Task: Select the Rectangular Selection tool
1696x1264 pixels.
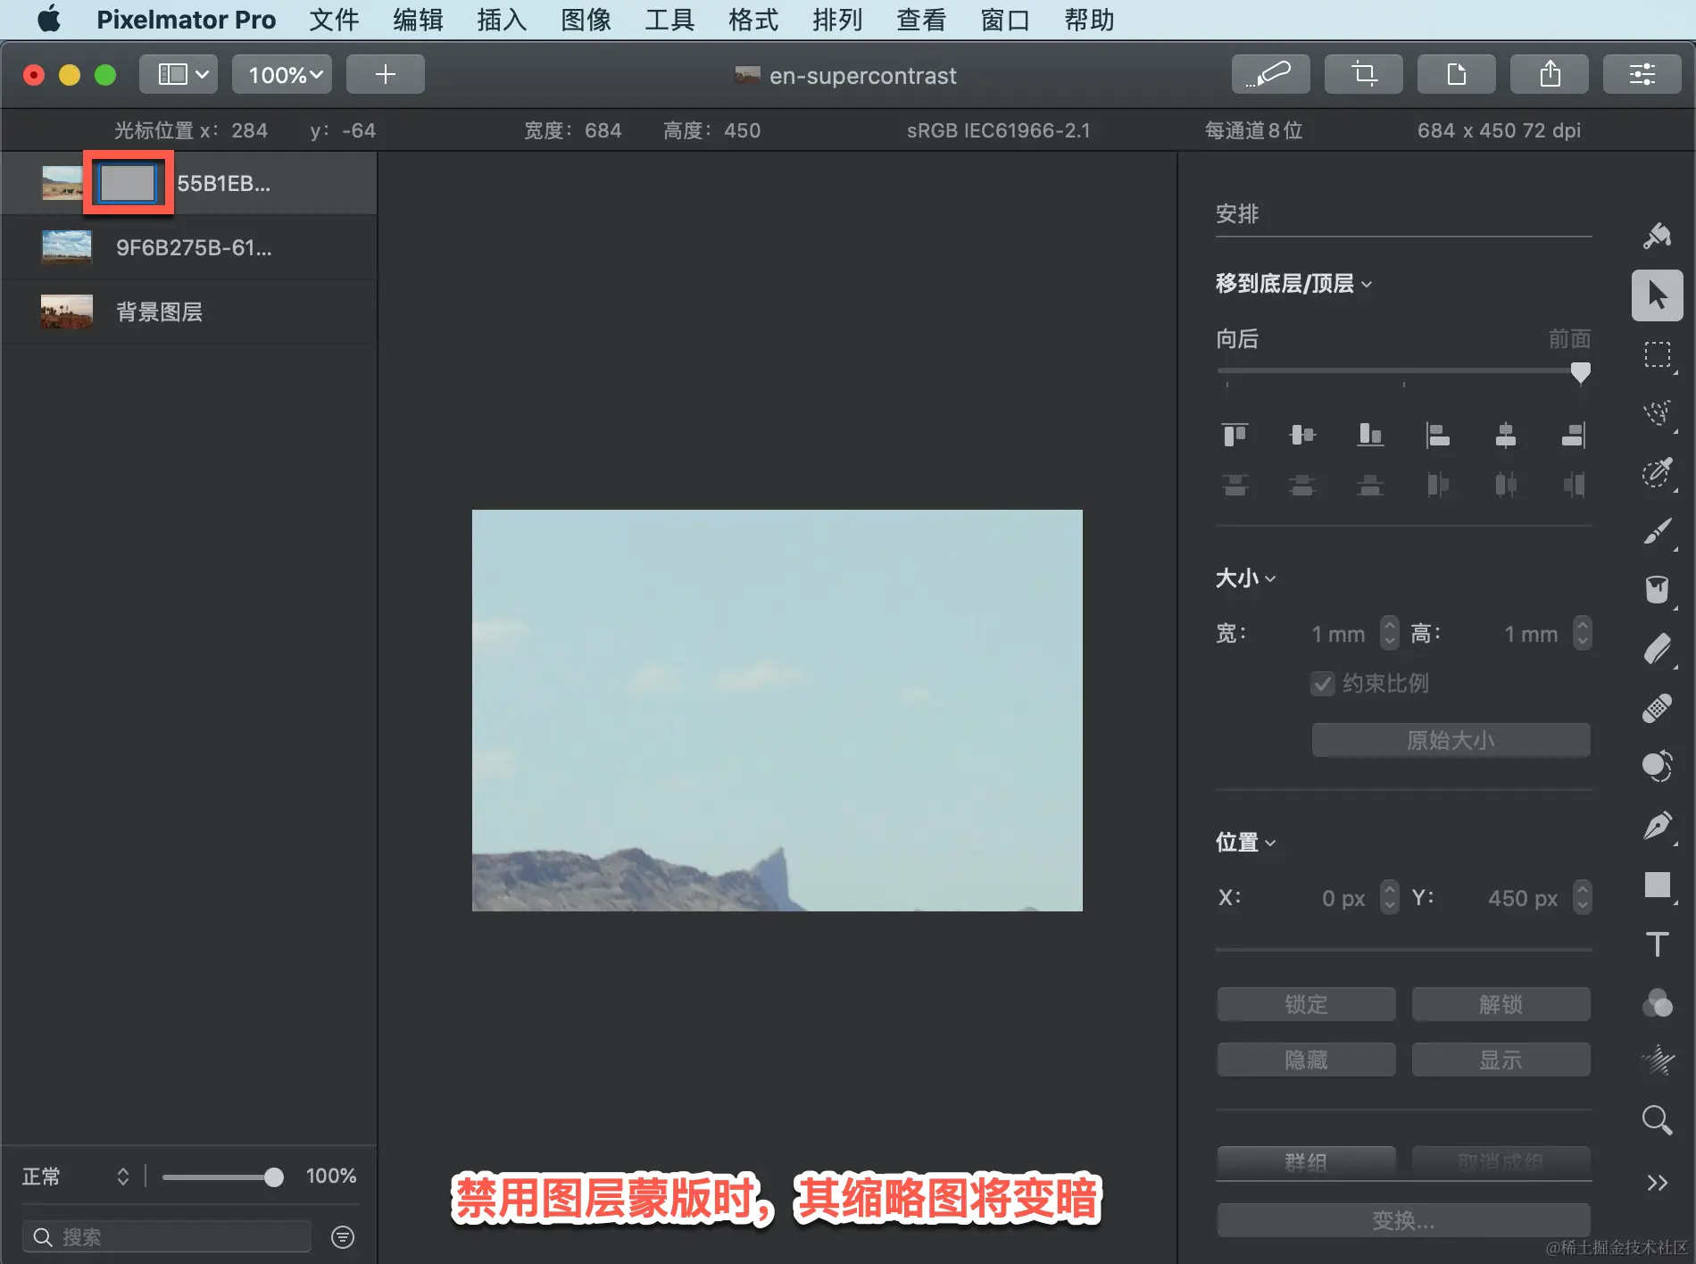Action: click(x=1658, y=354)
